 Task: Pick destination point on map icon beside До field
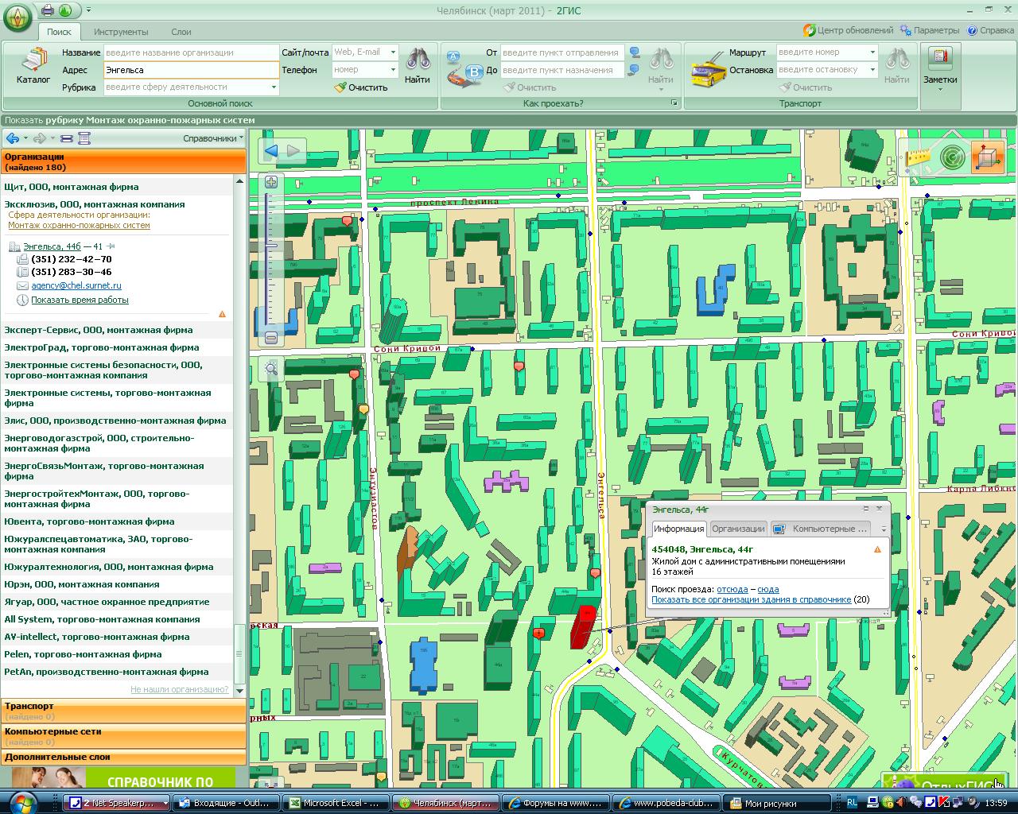(635, 70)
